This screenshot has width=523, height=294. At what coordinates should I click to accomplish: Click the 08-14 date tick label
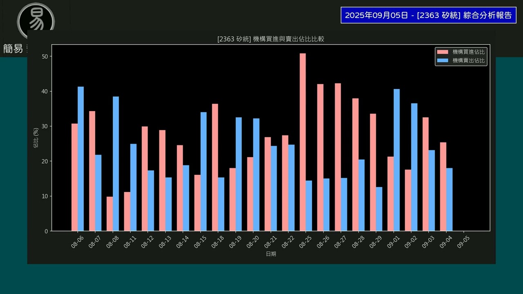tap(183, 242)
